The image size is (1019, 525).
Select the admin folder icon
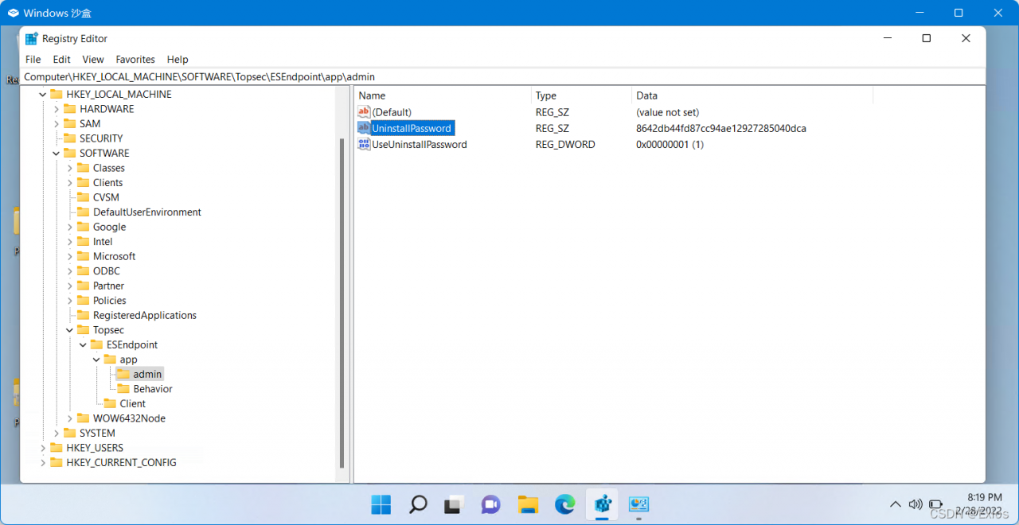[123, 374]
